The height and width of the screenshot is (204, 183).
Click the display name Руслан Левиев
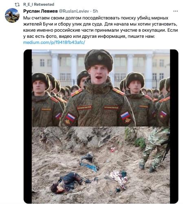click(40, 11)
